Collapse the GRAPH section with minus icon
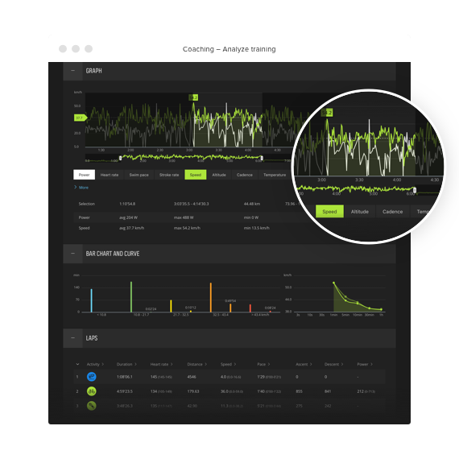This screenshot has width=459, height=459. 73,71
